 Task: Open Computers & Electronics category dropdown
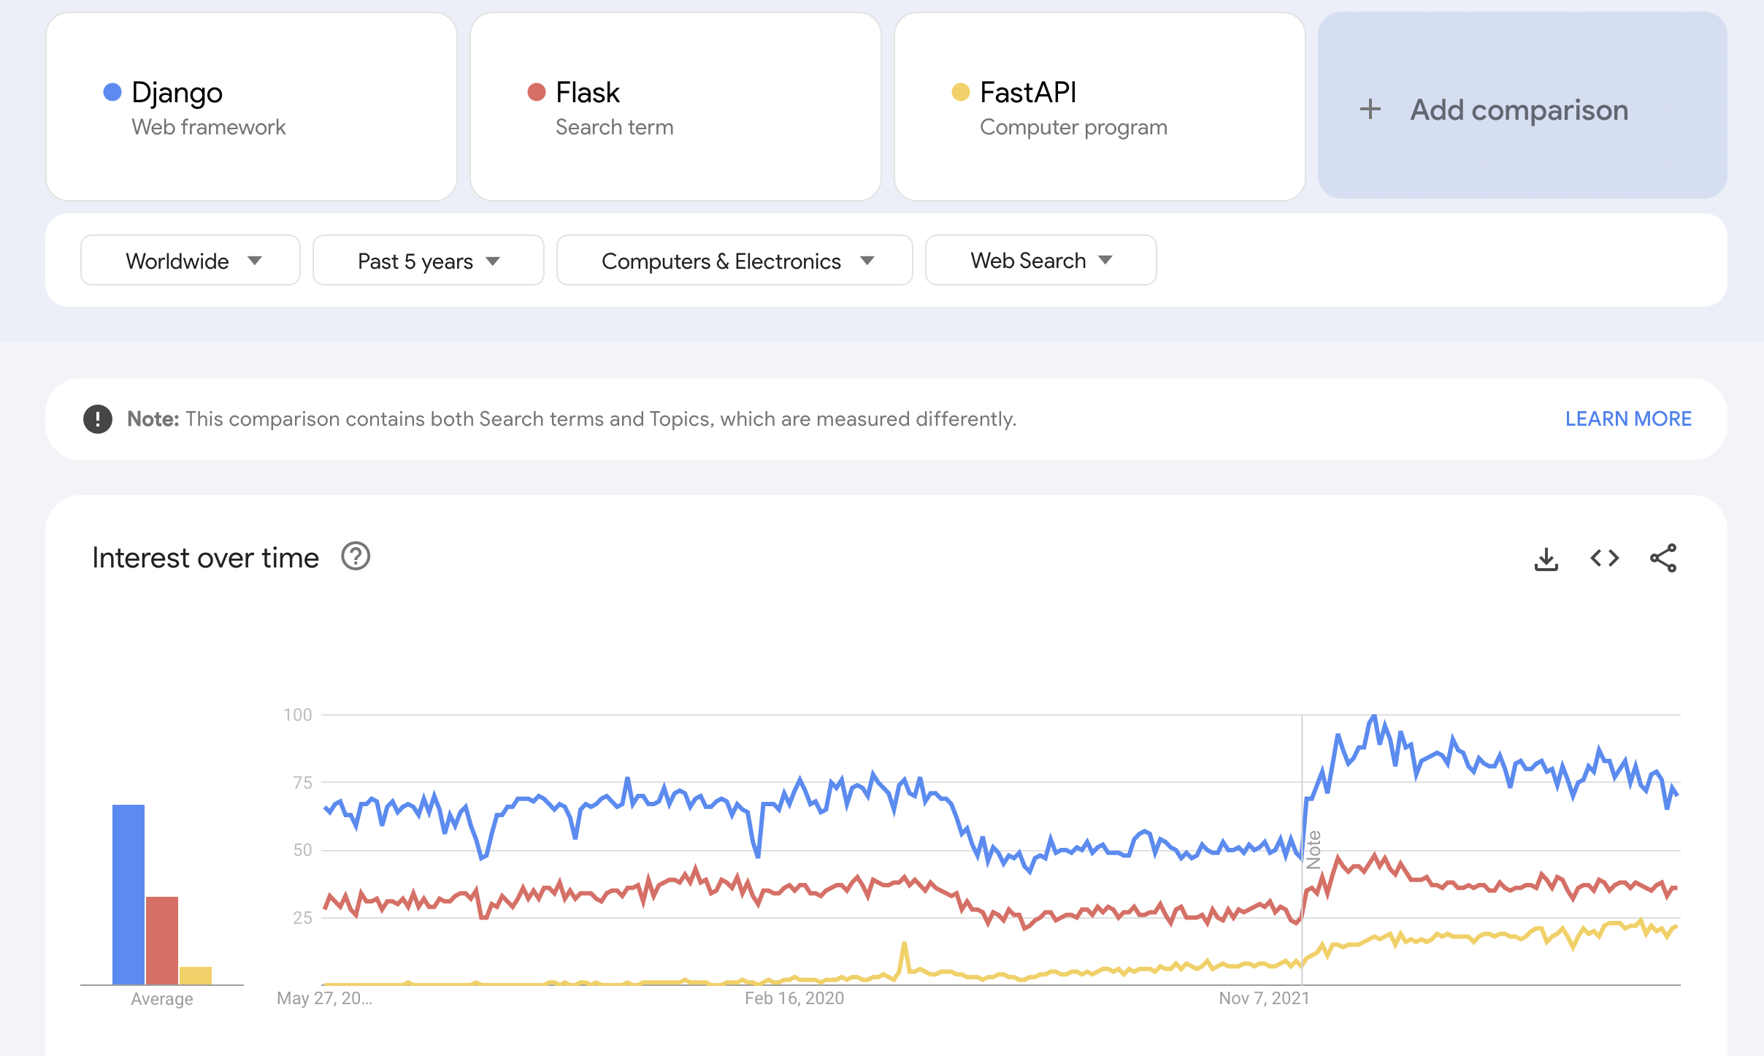[734, 261]
